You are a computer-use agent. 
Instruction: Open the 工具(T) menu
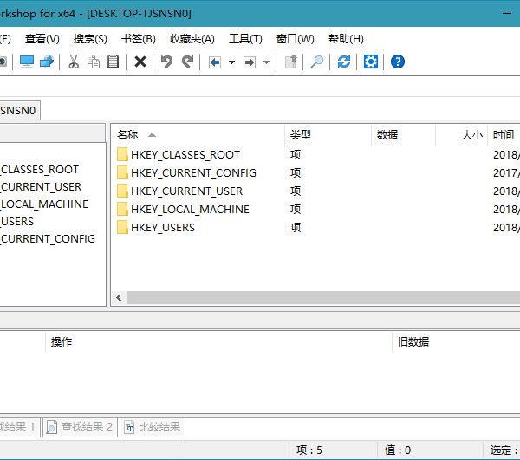click(245, 39)
